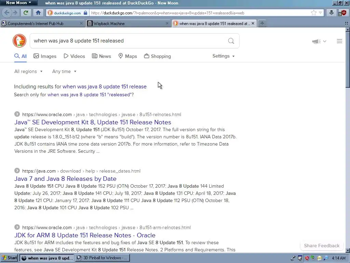350x263 pixels.
Task: Open a new tab with plus button
Action: 262,23
